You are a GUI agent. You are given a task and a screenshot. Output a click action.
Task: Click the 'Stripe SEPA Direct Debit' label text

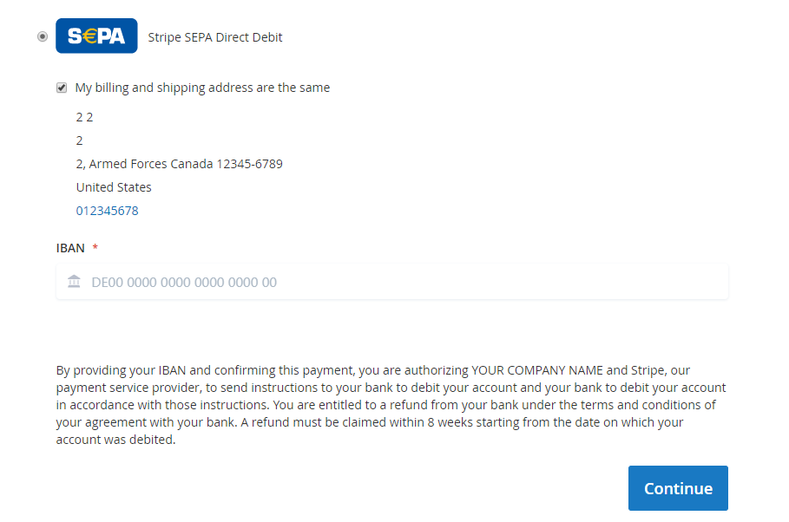coord(215,37)
